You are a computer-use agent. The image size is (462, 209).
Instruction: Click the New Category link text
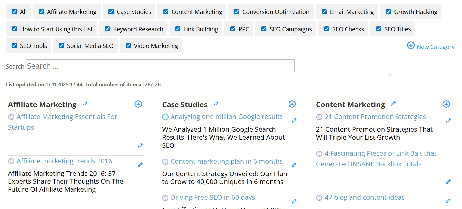(x=436, y=47)
